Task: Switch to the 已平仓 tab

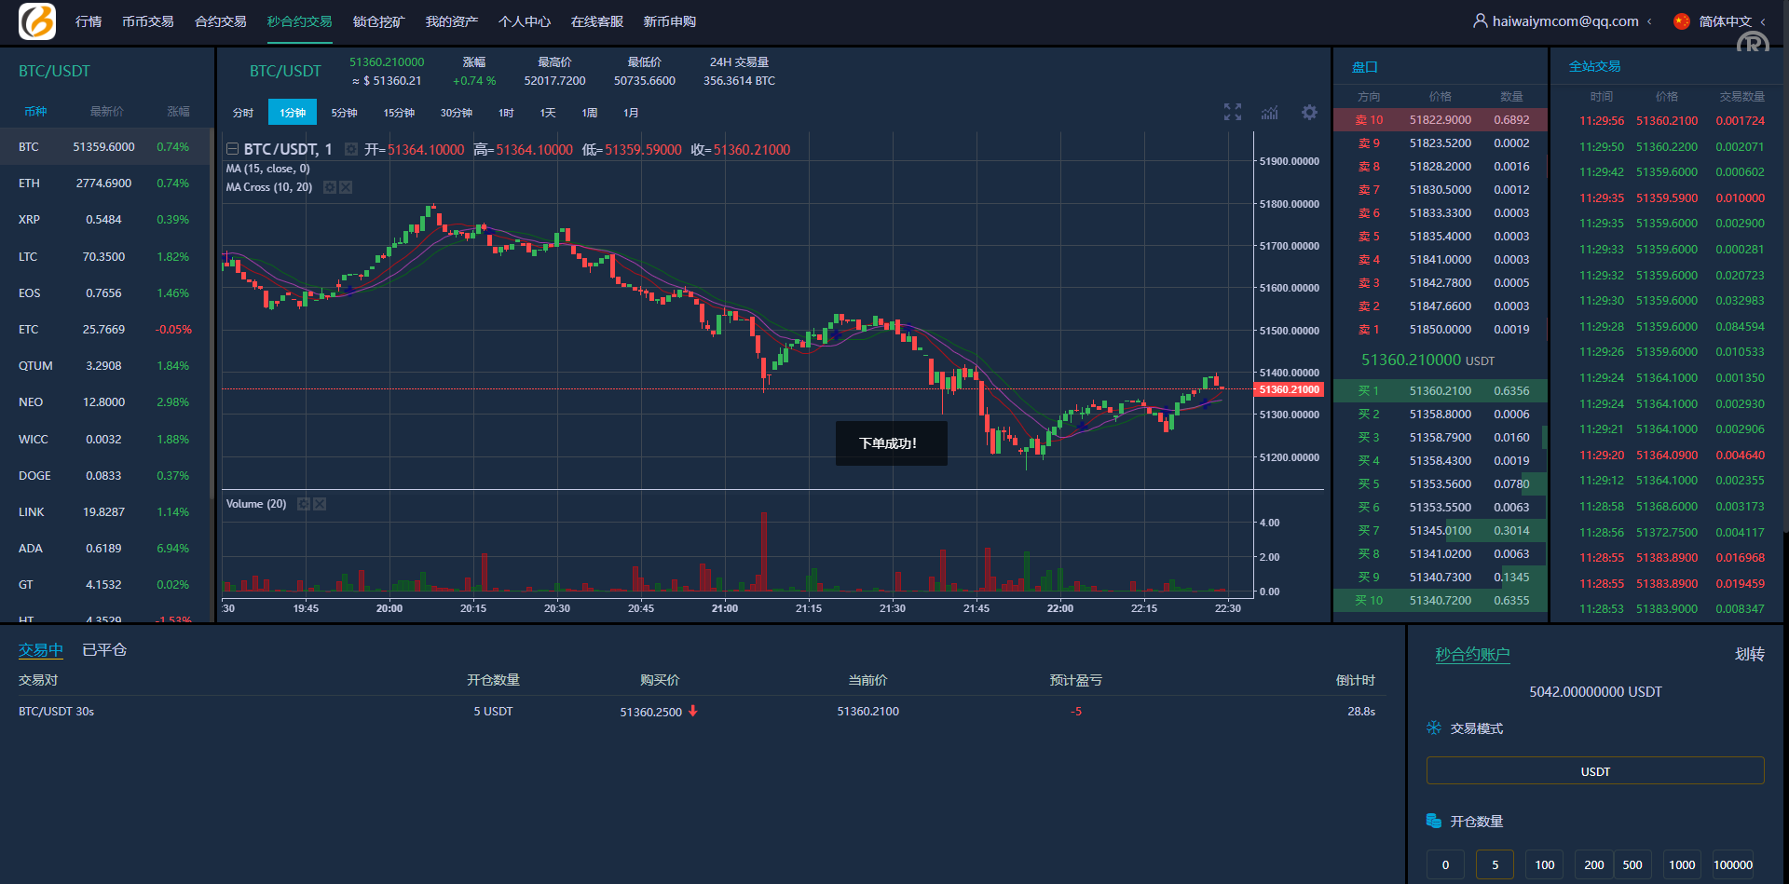Action: pos(104,650)
